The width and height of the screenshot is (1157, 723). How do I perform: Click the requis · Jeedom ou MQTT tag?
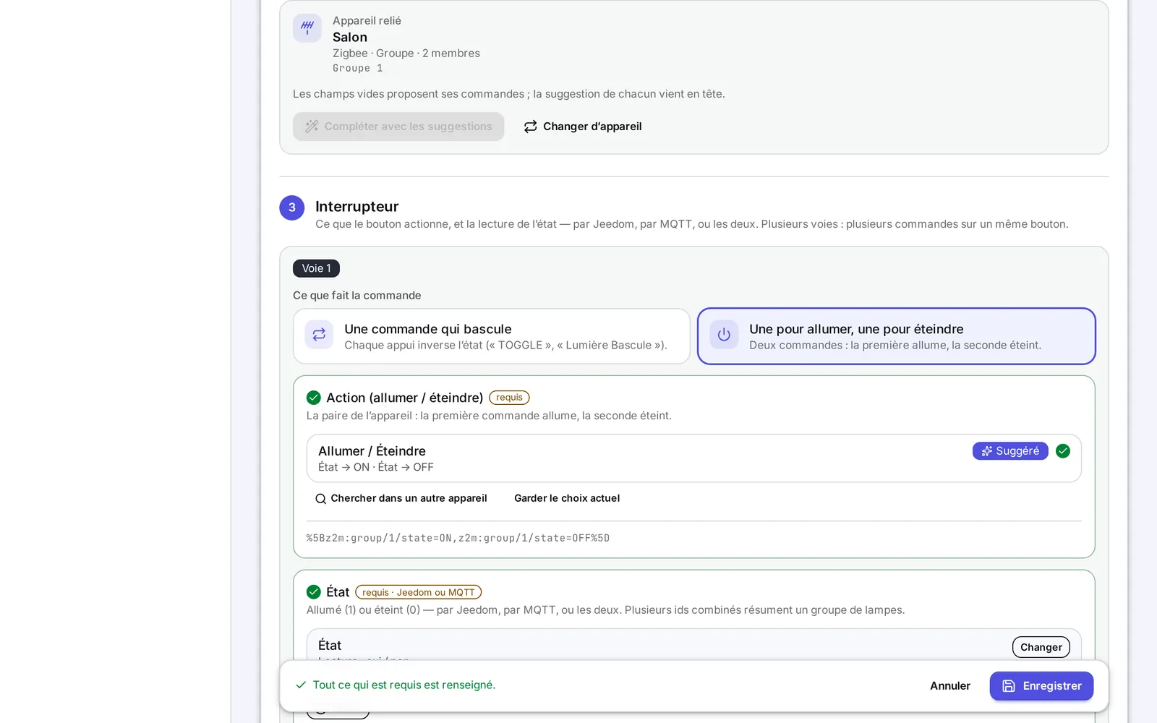point(419,592)
